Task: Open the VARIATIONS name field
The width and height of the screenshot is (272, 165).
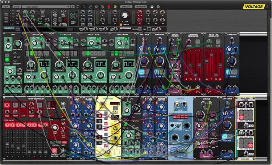Action: 43,29
